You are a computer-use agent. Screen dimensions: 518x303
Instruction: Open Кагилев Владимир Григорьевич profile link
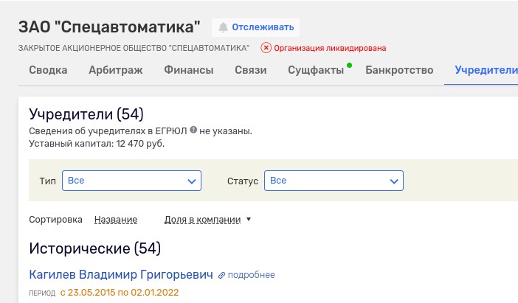click(120, 275)
